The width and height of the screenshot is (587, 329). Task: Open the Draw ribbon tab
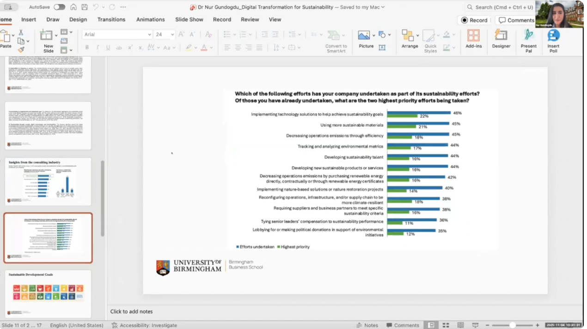point(53,19)
